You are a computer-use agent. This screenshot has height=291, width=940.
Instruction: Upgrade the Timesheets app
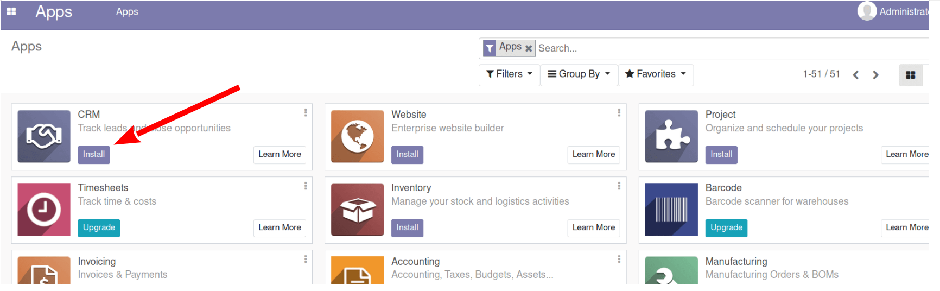(99, 228)
